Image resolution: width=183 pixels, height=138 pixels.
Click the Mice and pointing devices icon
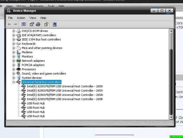18,48
